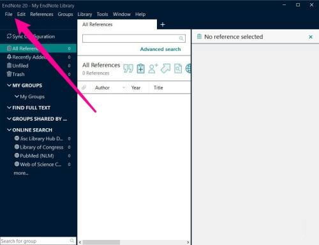Viewport: 319px width, 245px height.
Task: Click the magnifier in Search for group
Action: pos(72,241)
